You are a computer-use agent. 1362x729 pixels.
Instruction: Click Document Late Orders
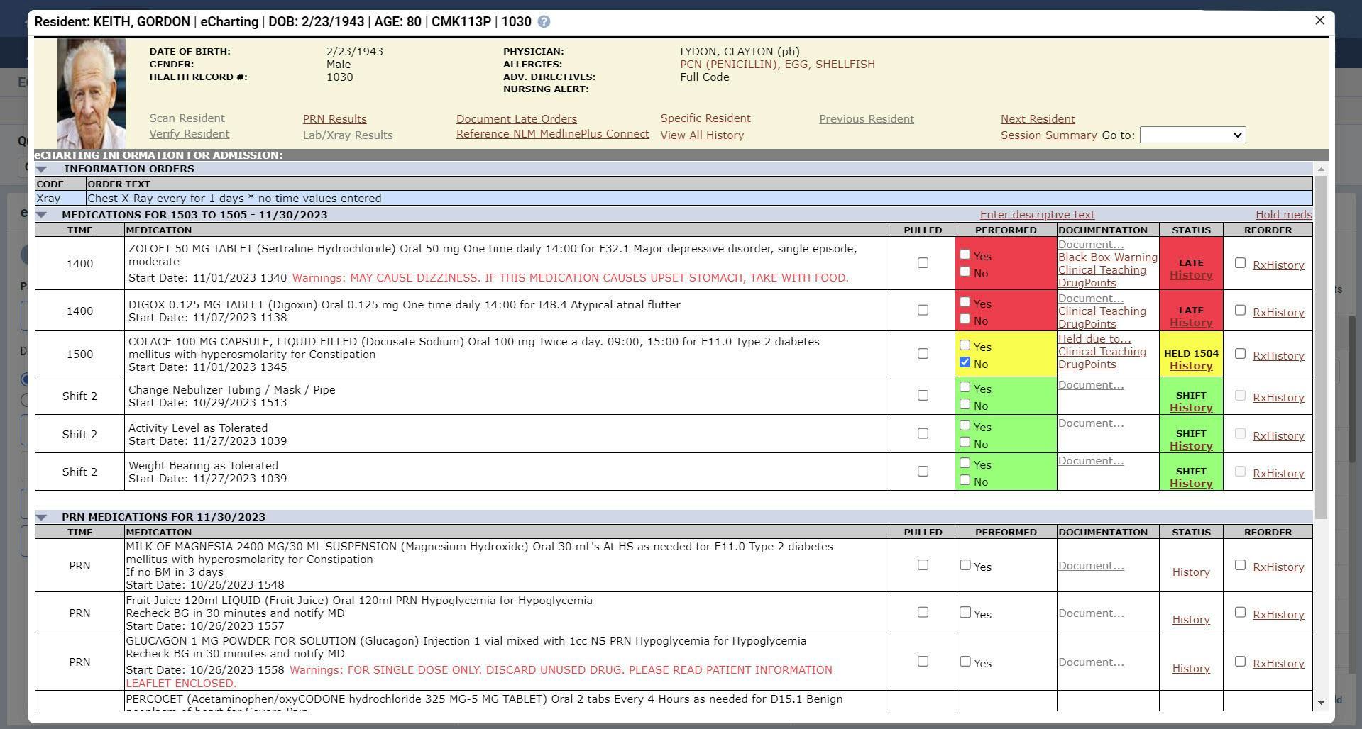coord(516,118)
